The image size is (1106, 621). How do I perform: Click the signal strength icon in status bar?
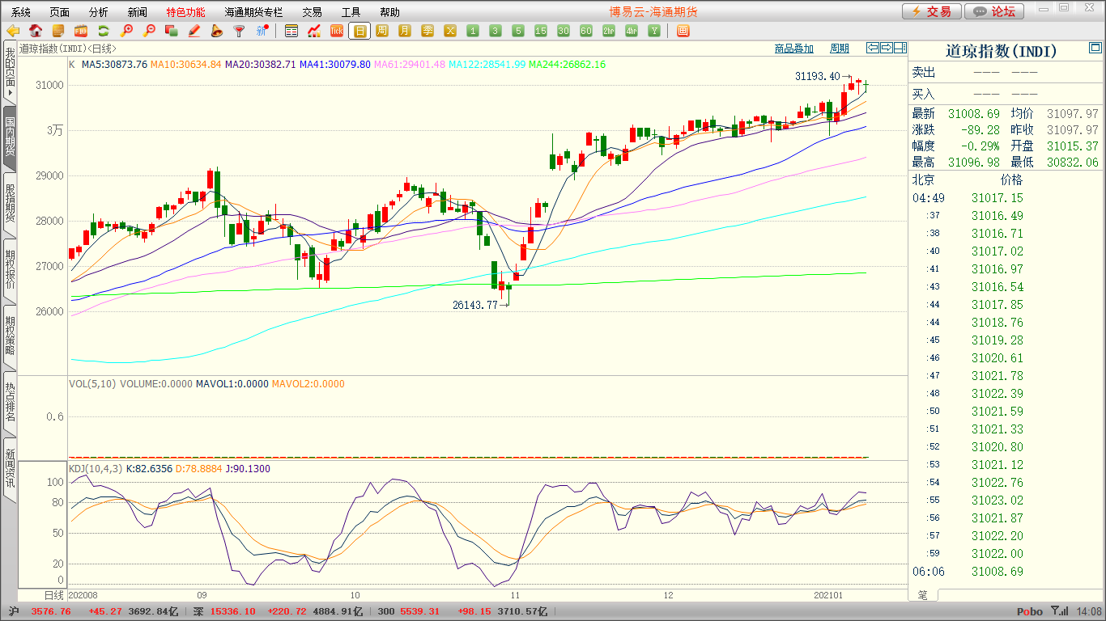pos(1059,611)
